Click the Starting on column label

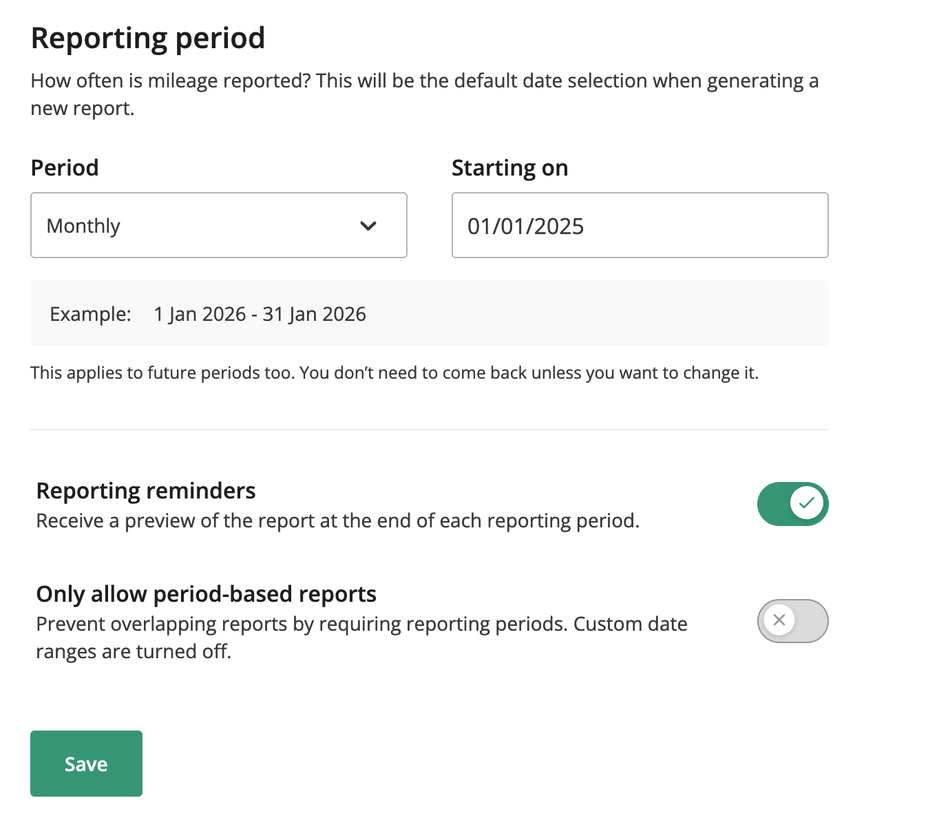click(x=509, y=167)
